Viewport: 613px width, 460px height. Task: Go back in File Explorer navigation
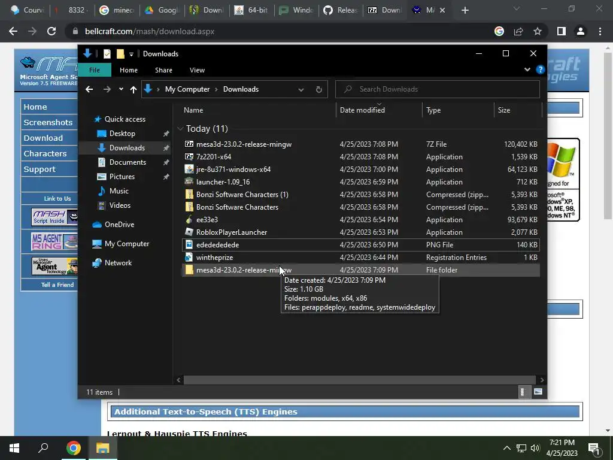[89, 90]
